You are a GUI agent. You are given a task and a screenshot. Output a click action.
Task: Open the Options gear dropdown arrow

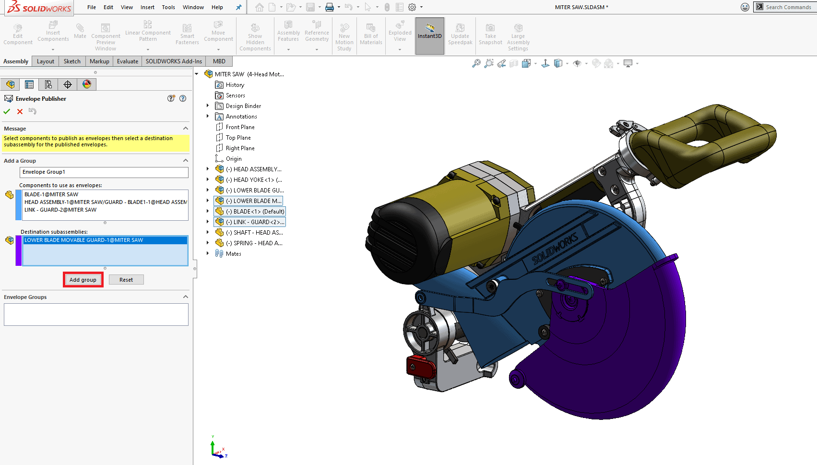click(422, 7)
